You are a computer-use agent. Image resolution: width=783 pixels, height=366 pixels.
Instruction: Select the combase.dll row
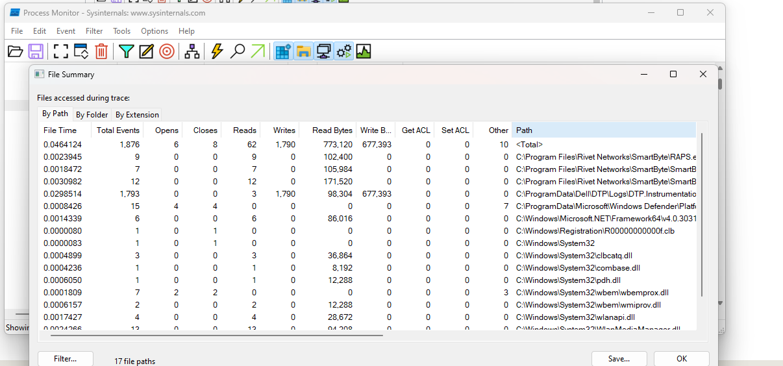click(x=367, y=268)
